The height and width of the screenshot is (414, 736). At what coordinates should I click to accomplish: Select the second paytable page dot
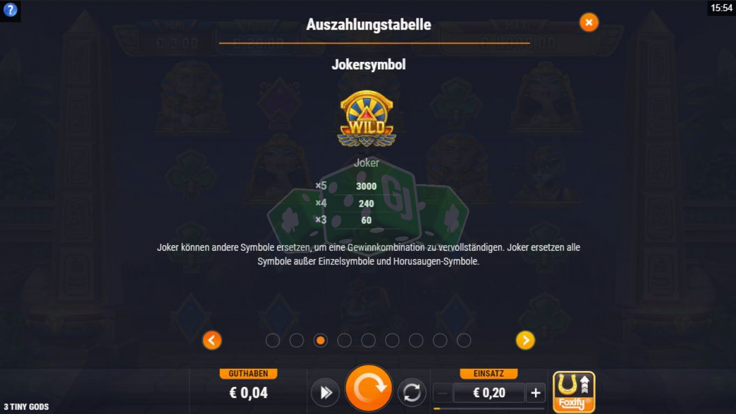tap(297, 340)
